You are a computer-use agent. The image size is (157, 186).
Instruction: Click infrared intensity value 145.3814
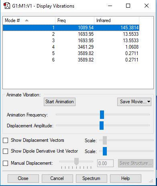129,28
